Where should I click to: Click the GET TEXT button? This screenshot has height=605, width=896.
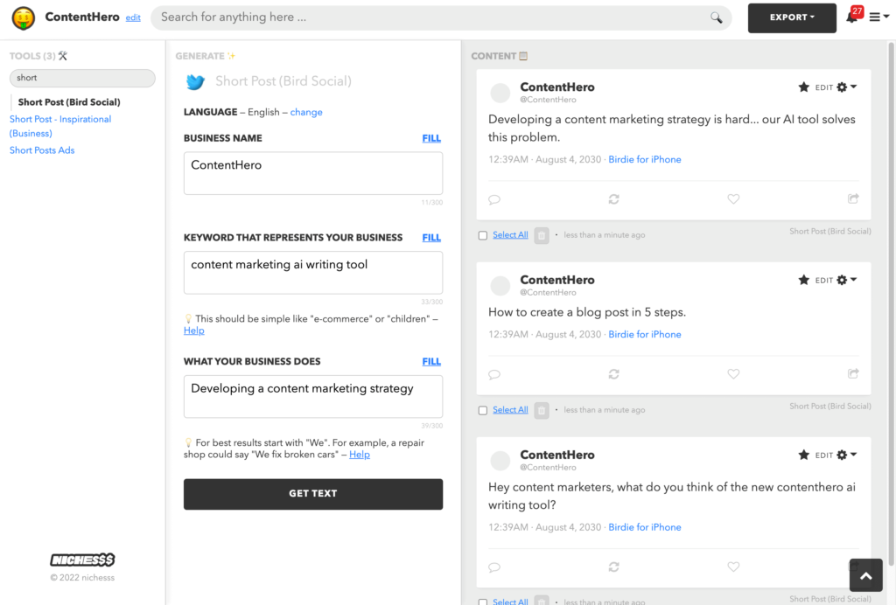[x=313, y=494]
